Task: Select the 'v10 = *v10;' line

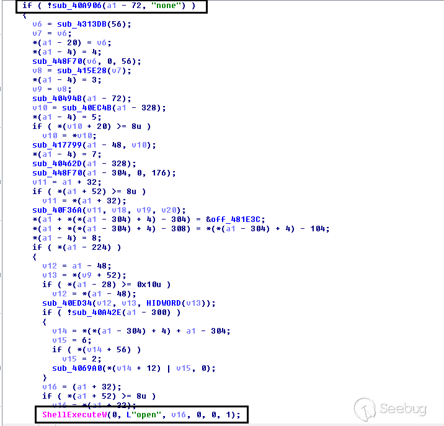Action: click(x=69, y=136)
